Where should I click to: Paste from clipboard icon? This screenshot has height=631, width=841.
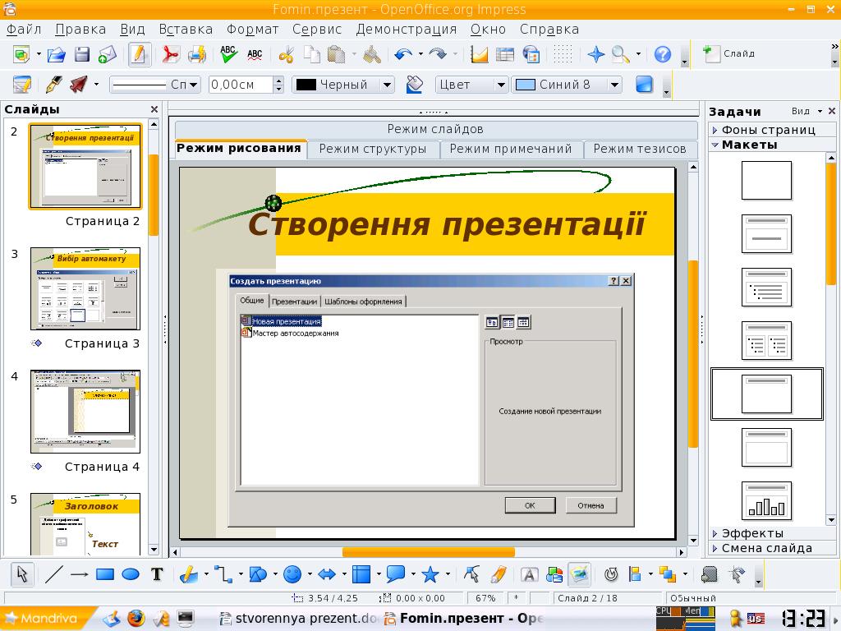tap(336, 54)
